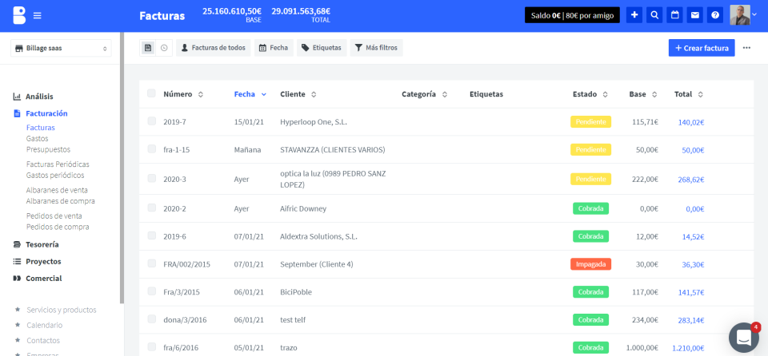This screenshot has width=768, height=356.
Task: Sort by the Total column
Action: (689, 94)
